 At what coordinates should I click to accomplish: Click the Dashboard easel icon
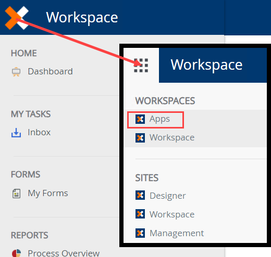coord(16,72)
